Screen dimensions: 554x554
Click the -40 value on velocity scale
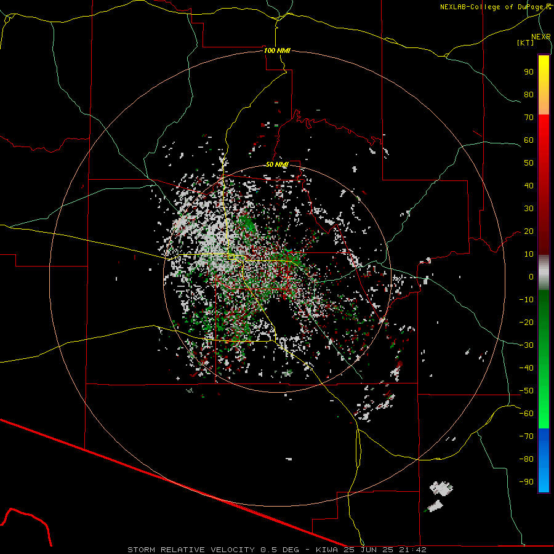(x=526, y=368)
